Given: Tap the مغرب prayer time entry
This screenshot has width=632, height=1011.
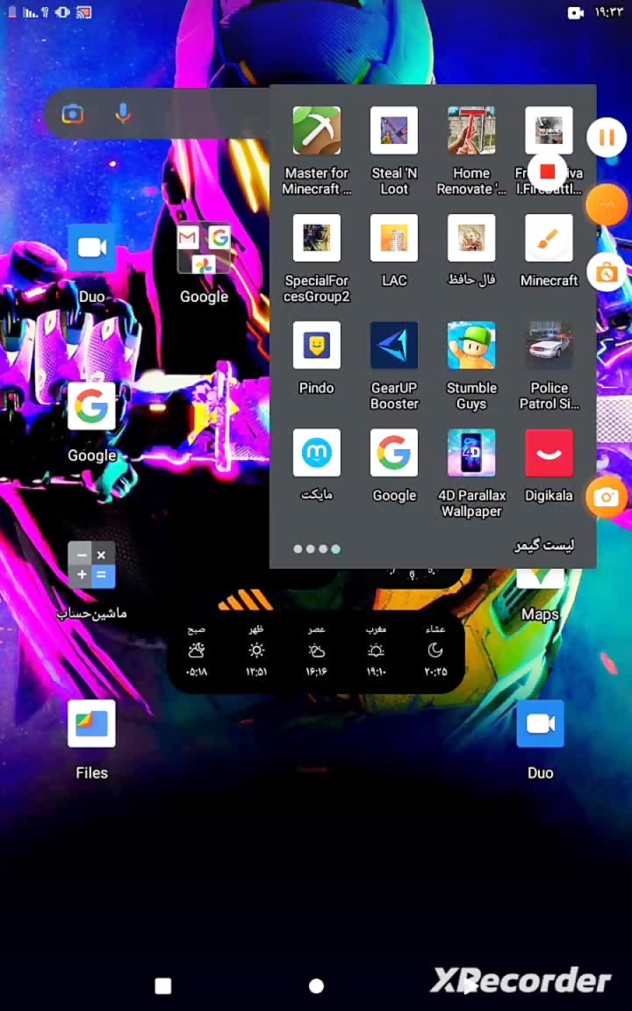Looking at the screenshot, I should pos(376,650).
